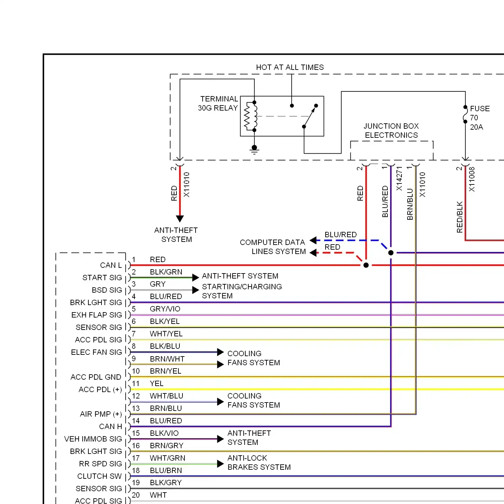Select the AIR PMP (+) pin label
The height and width of the screenshot is (504, 504).
tap(101, 414)
